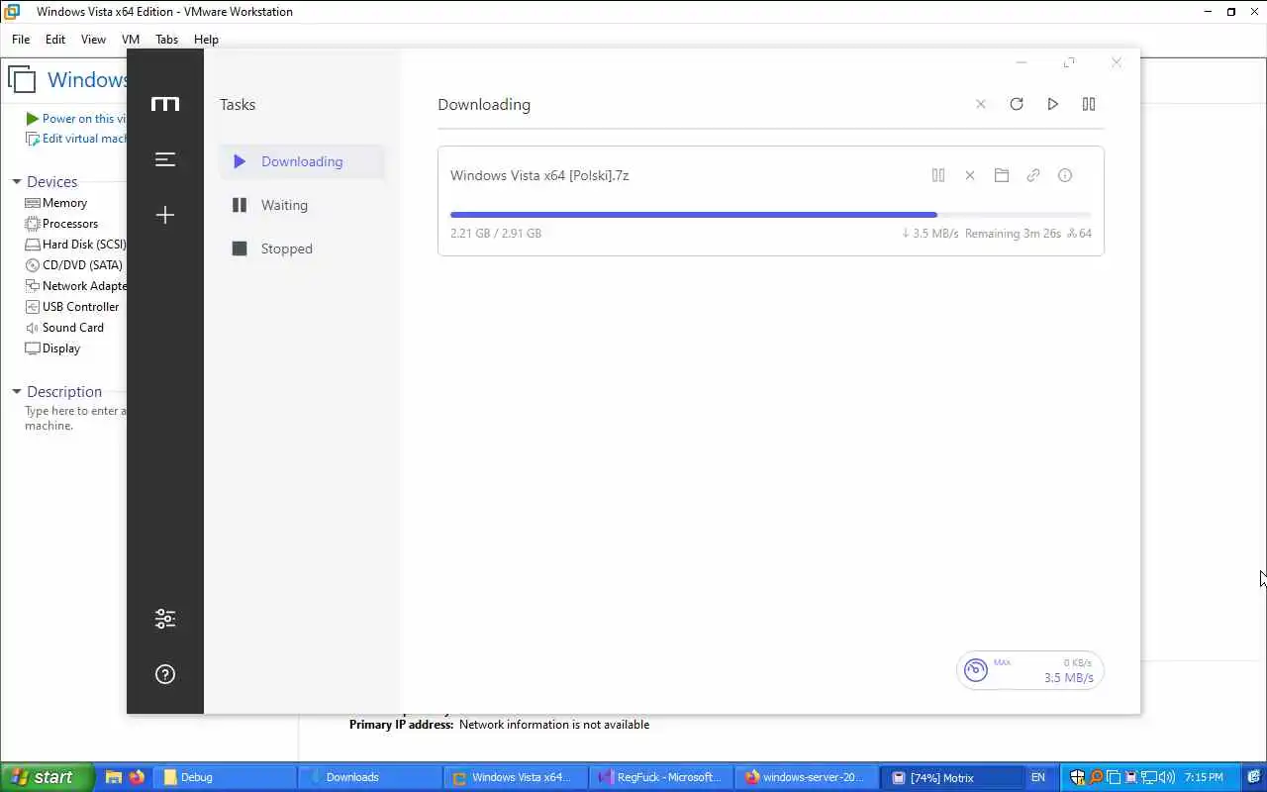
Task: Switch to Windows Vista x64 VMware taskbar button
Action: (x=516, y=777)
